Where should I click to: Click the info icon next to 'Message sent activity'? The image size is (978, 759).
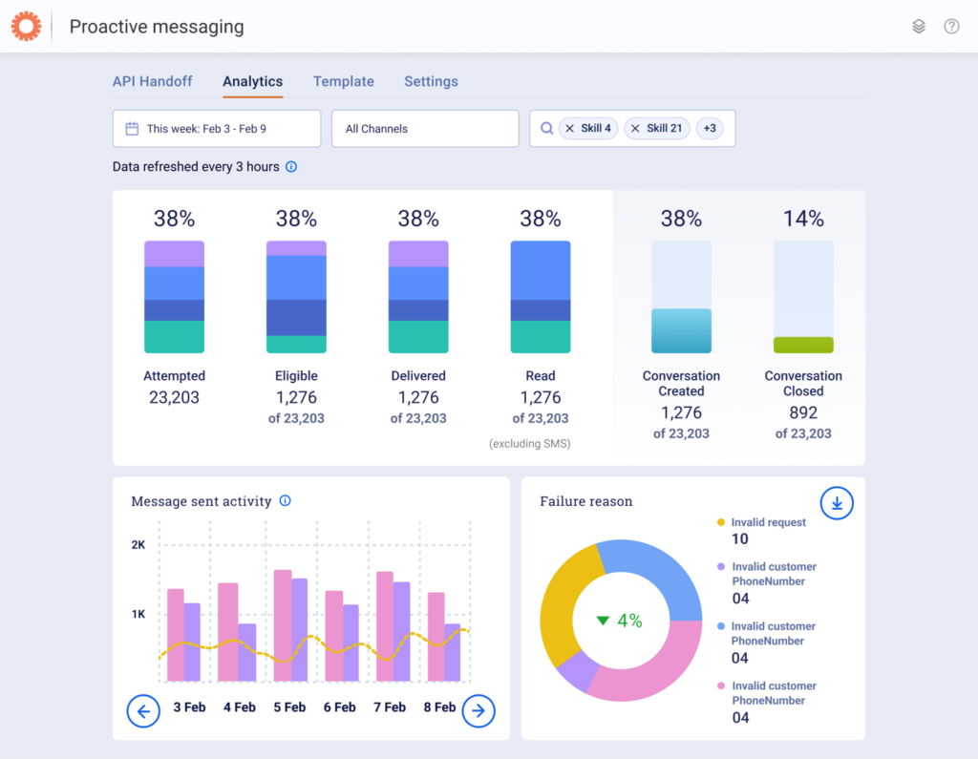click(x=284, y=500)
